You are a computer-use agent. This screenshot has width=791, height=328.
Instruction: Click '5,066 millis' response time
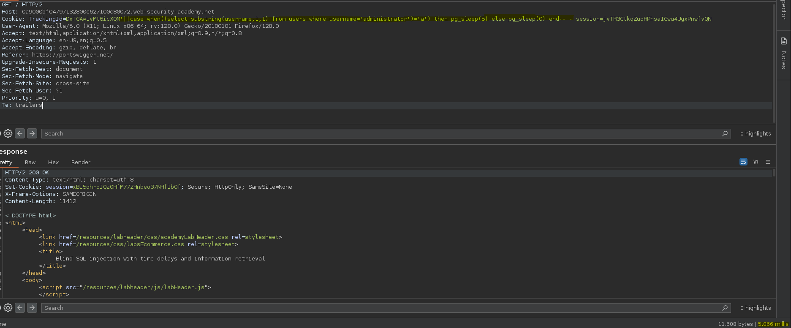773,324
